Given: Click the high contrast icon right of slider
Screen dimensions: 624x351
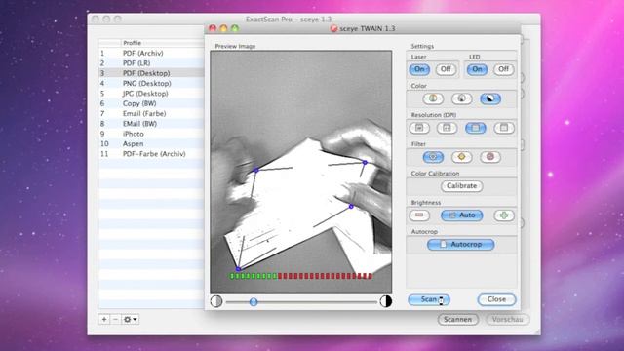Looking at the screenshot, I should coord(386,301).
